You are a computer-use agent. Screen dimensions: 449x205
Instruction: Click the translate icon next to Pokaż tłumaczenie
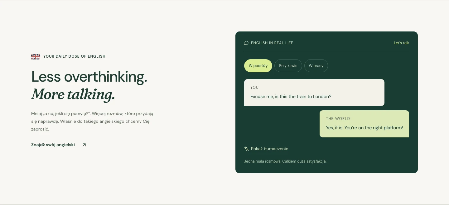coord(246,149)
